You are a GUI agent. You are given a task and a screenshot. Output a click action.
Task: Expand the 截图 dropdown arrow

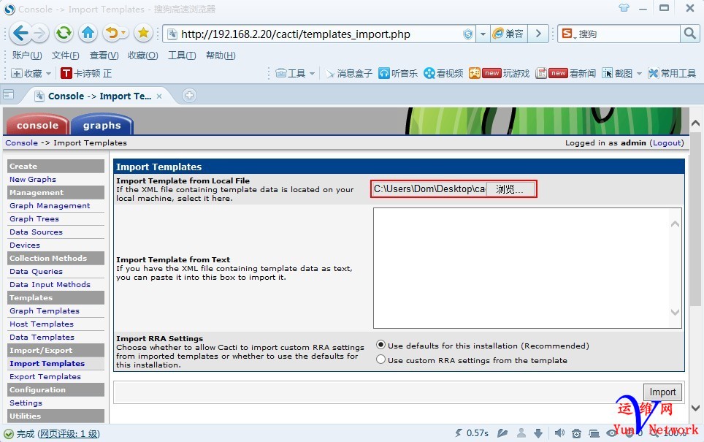coord(639,73)
